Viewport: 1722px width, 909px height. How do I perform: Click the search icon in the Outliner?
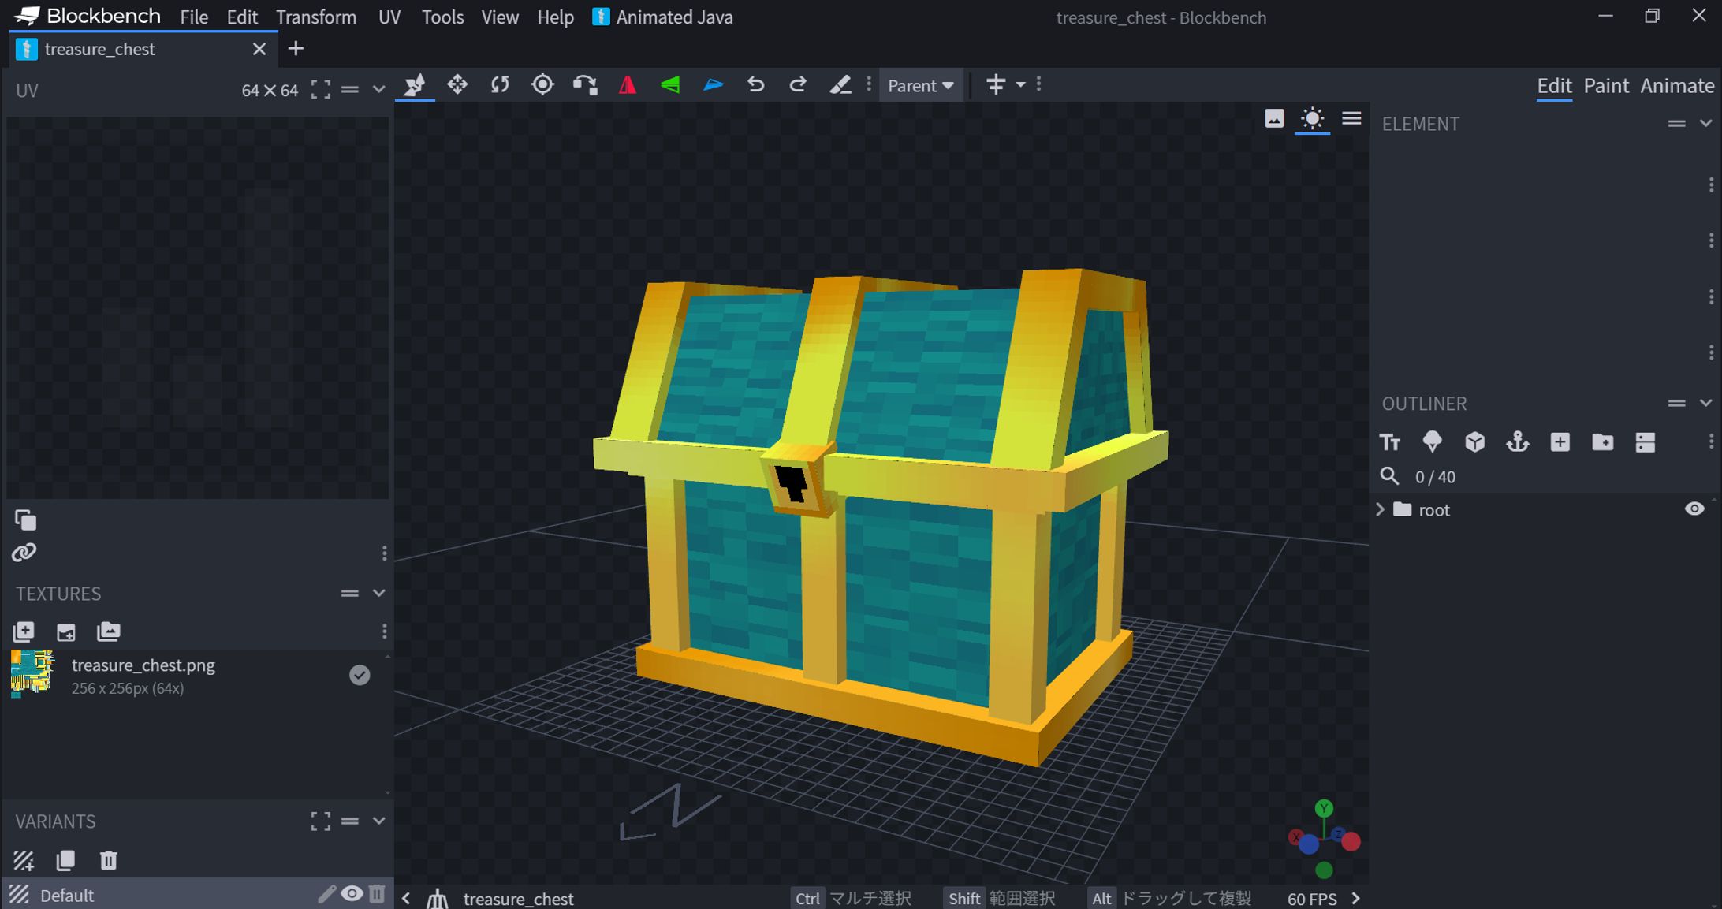point(1389,476)
